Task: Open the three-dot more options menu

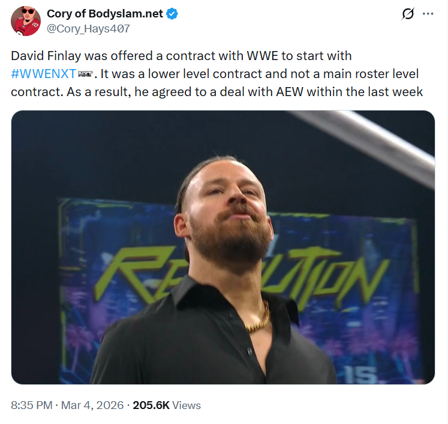Action: tap(428, 14)
